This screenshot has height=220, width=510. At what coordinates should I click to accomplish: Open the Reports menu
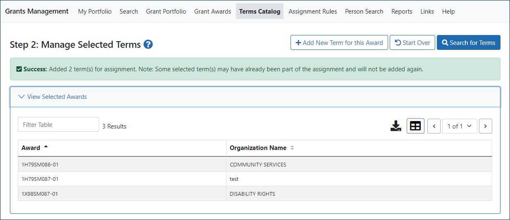(402, 12)
